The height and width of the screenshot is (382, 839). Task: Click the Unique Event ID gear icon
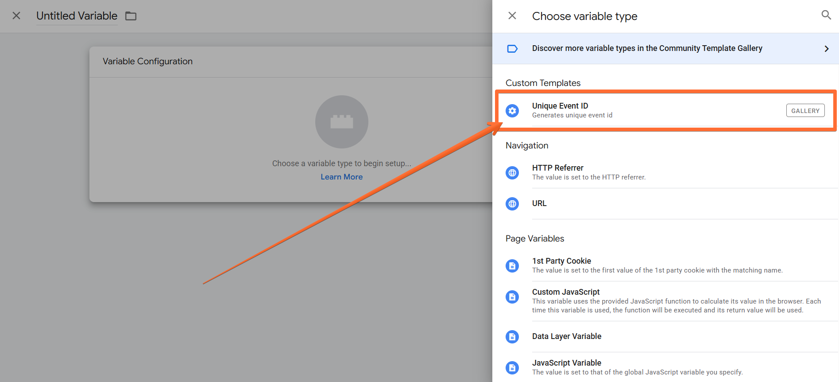512,111
